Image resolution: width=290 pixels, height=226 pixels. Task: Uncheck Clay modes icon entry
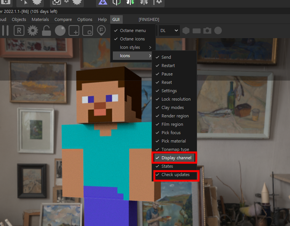click(174, 107)
